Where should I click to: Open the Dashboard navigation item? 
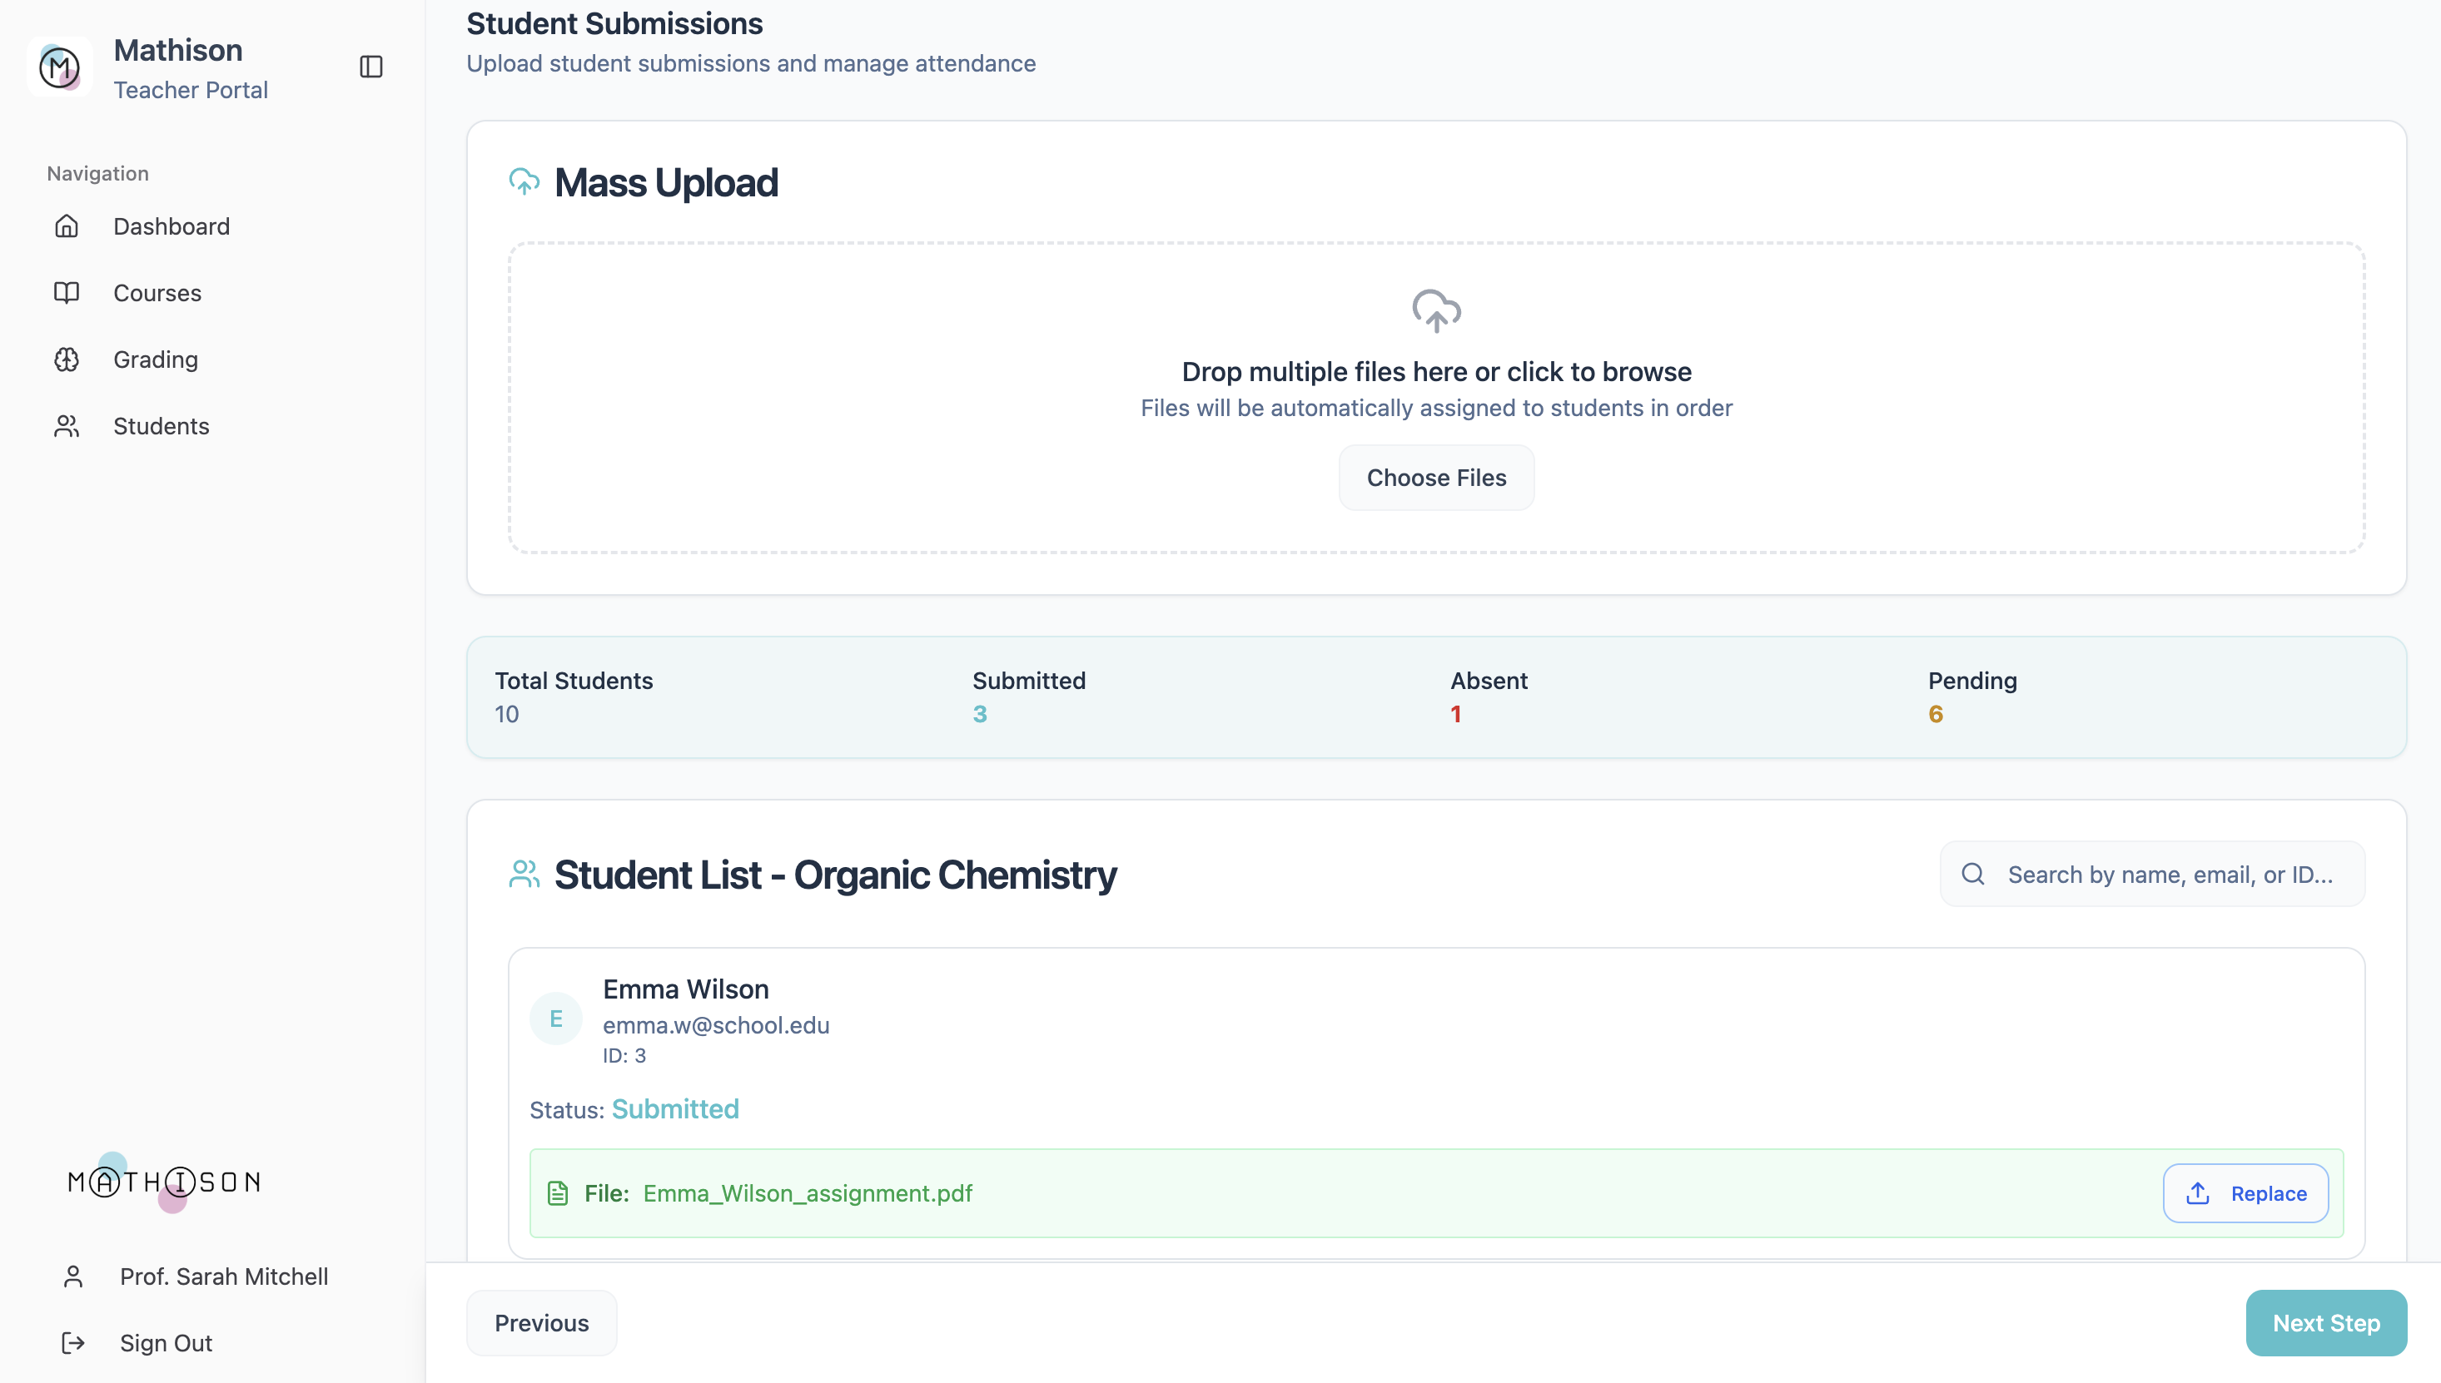[x=171, y=226]
